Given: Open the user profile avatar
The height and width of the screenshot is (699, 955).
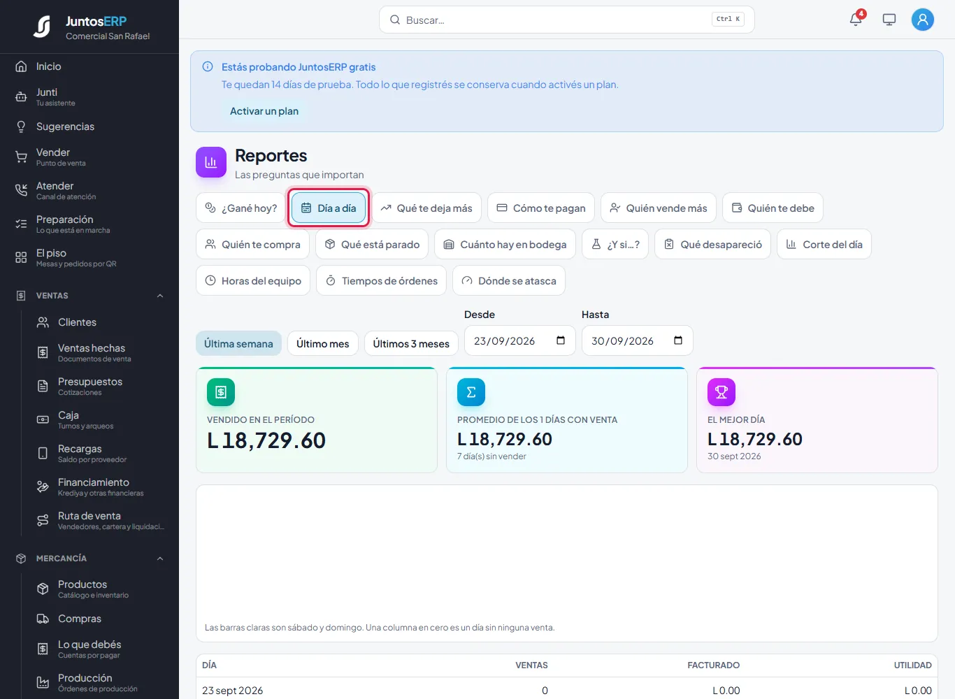Looking at the screenshot, I should click(923, 20).
